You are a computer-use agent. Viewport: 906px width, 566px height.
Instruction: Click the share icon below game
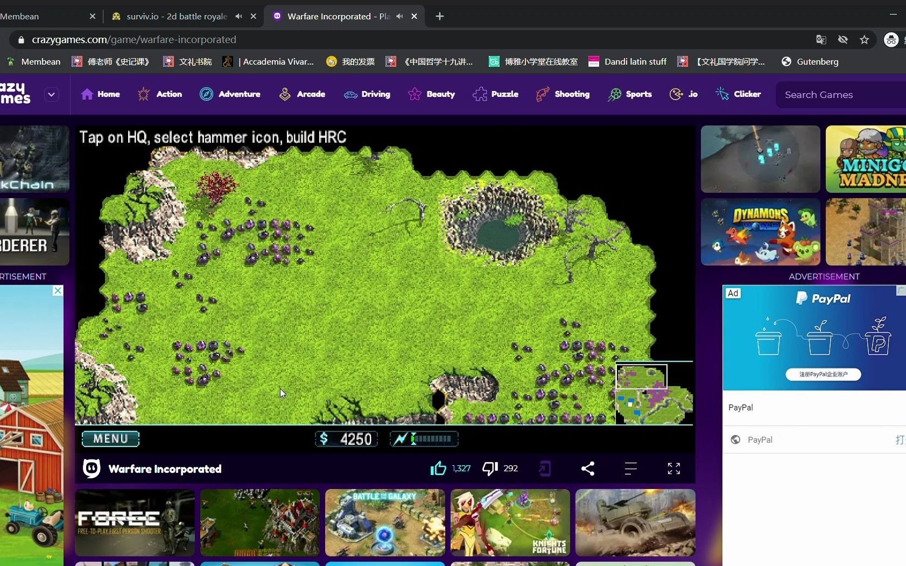pos(588,469)
